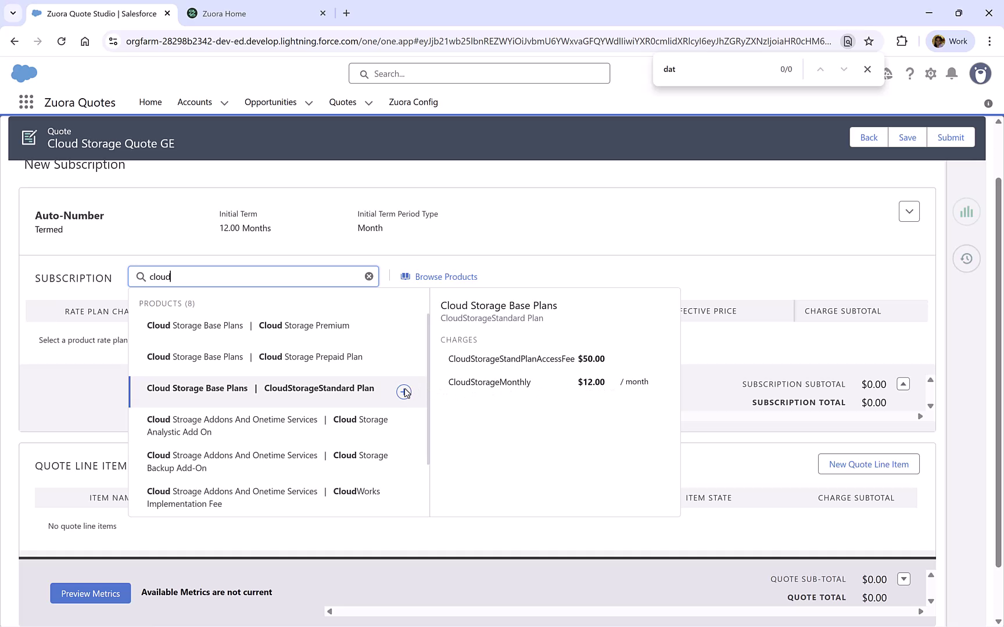The height and width of the screenshot is (627, 1004).
Task: Open the Salesforce App Launcher grid icon
Action: pos(26,102)
